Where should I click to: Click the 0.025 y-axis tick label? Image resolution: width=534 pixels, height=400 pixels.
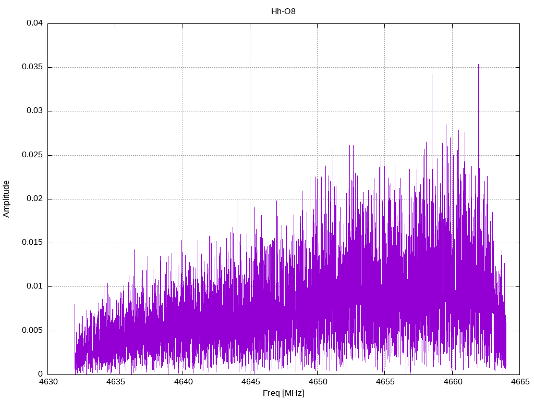[33, 155]
